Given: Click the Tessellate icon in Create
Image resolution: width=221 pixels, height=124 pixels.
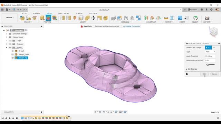Looking at the screenshot, I should [x=28, y=18].
